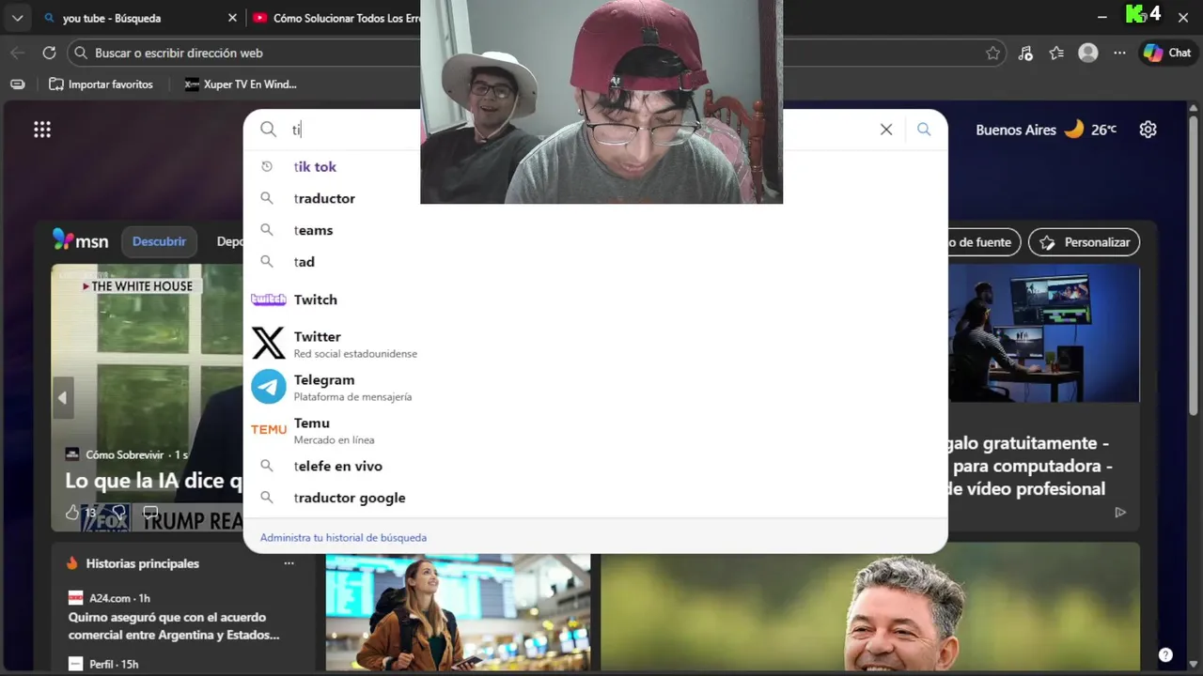The image size is (1203, 676).
Task: Select the "traductor" suggestion
Action: pyautogui.click(x=595, y=199)
